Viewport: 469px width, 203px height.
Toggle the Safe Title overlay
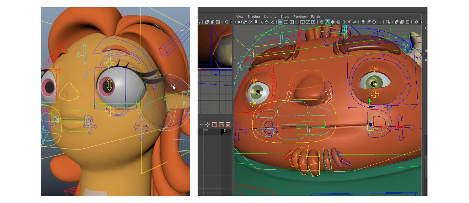(x=313, y=22)
